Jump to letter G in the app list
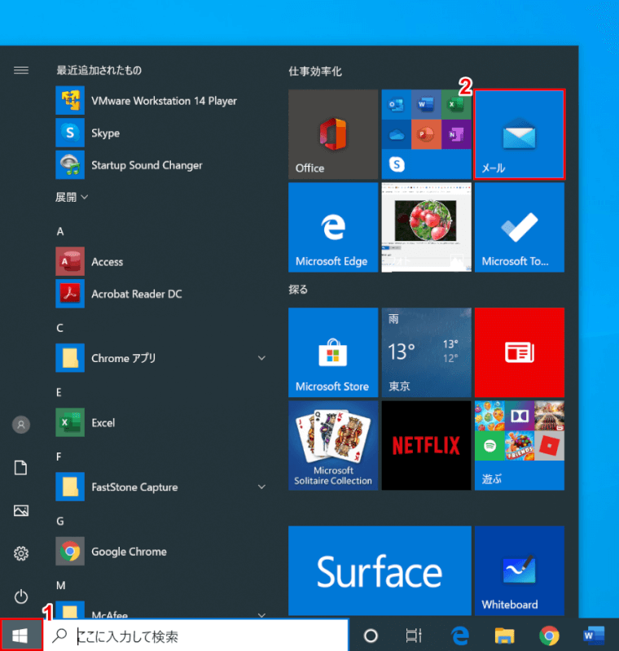The image size is (619, 651). [x=60, y=521]
